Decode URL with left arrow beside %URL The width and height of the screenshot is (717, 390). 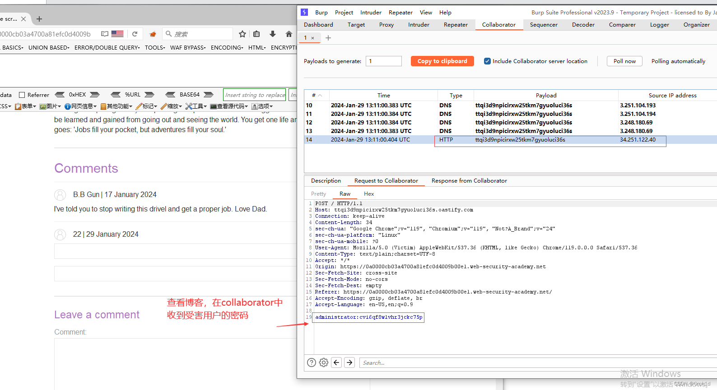pos(116,95)
